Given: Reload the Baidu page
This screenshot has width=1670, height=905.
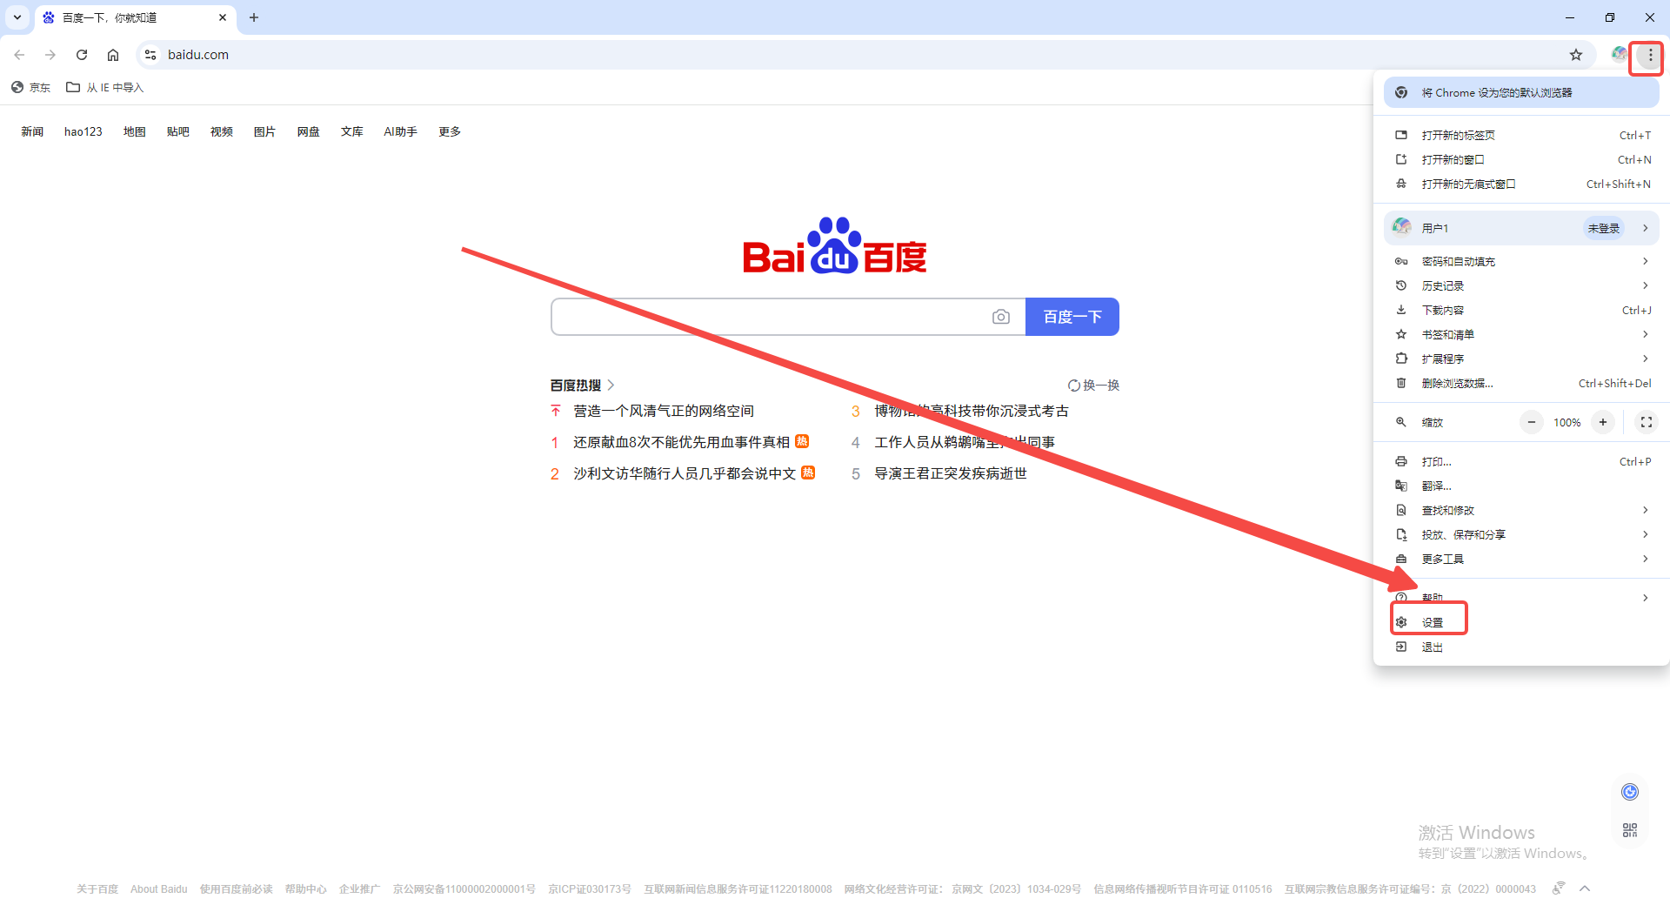Looking at the screenshot, I should pos(82,55).
